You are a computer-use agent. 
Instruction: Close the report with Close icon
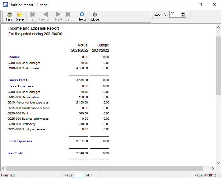pos(95,17)
